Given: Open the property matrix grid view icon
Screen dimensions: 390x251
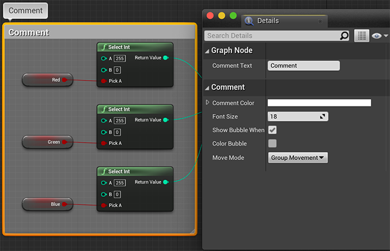Looking at the screenshot, I should pos(361,36).
